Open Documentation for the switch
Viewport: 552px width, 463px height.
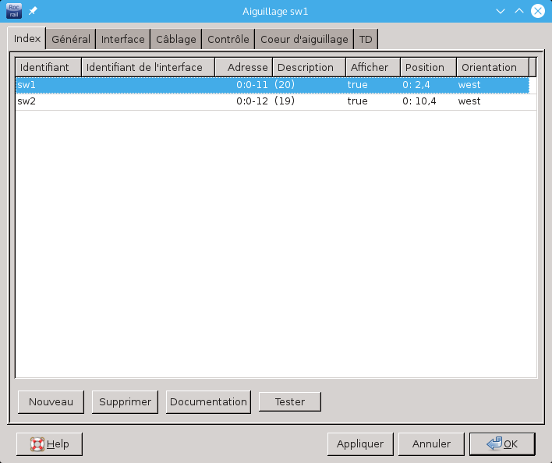208,401
